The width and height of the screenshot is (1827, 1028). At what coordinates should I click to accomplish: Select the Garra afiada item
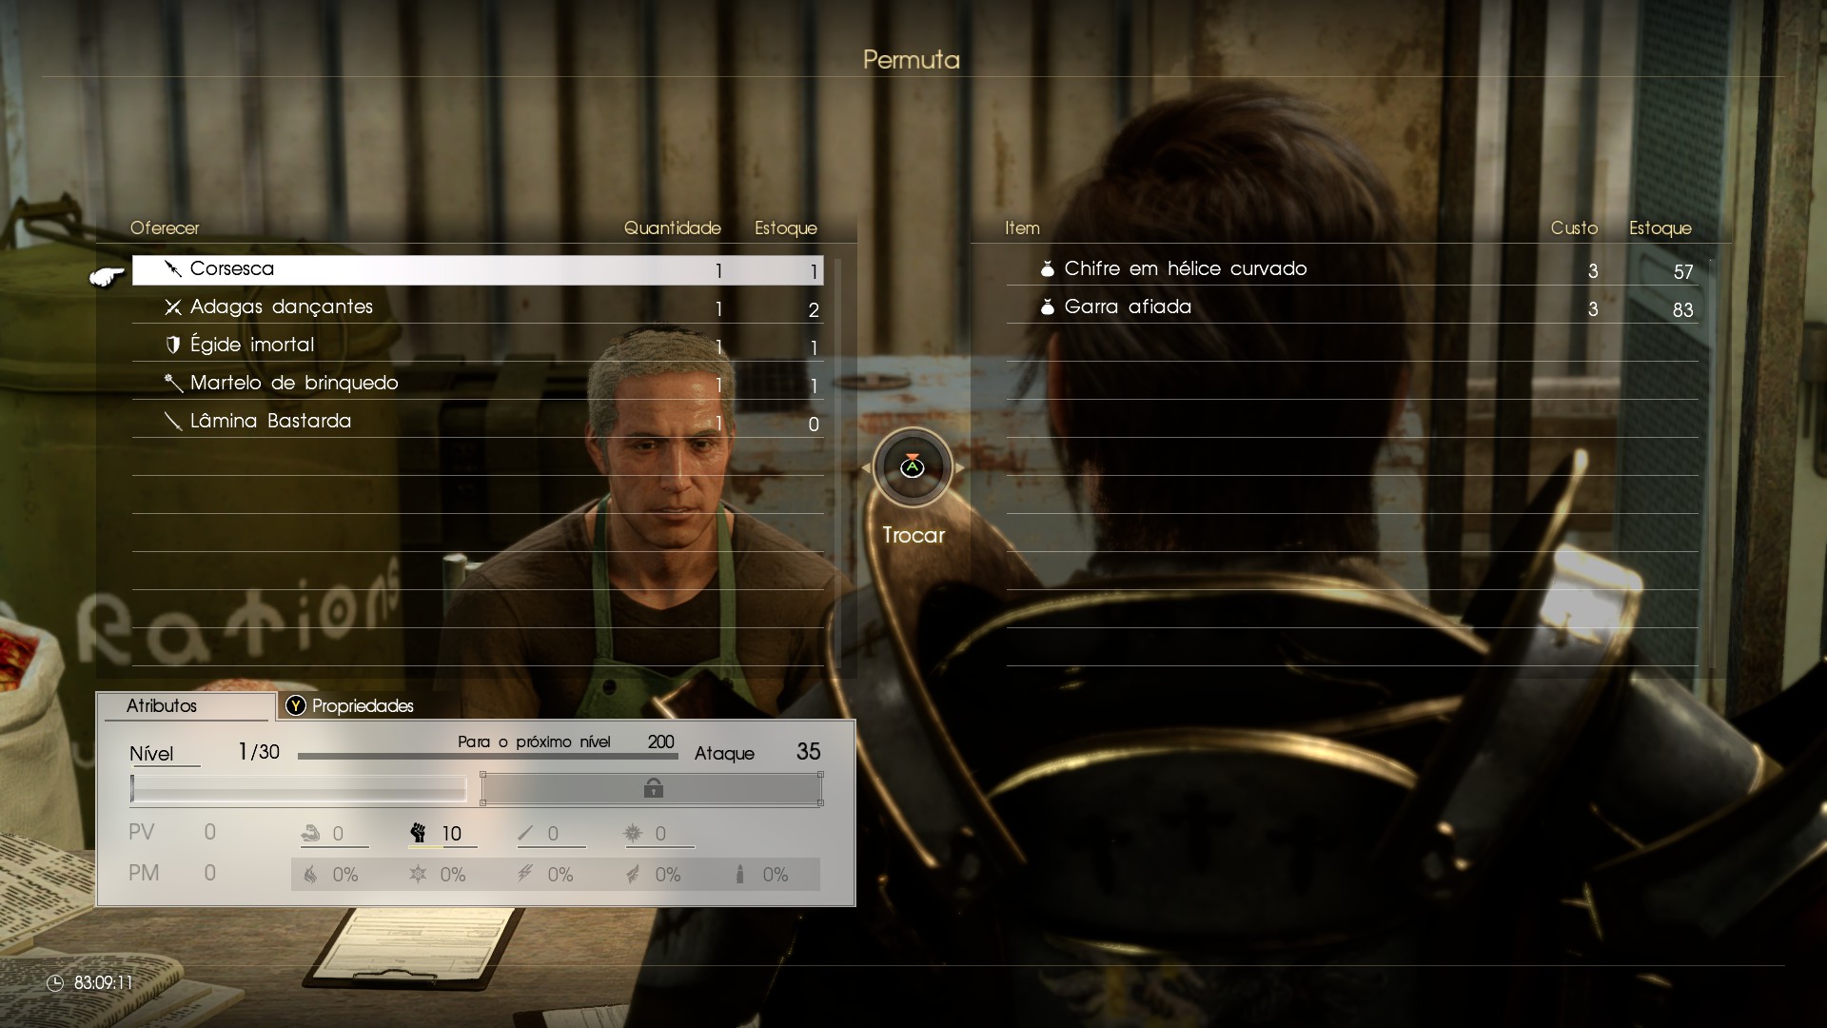click(1352, 307)
